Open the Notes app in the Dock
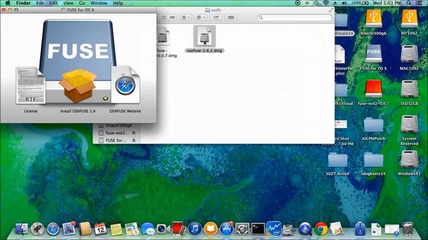 (x=116, y=229)
